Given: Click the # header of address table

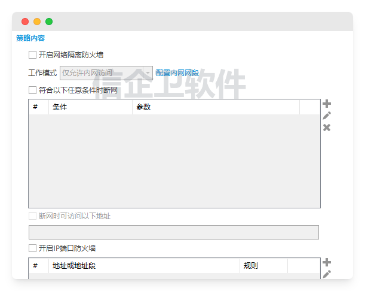Looking at the screenshot, I should pos(39,266).
